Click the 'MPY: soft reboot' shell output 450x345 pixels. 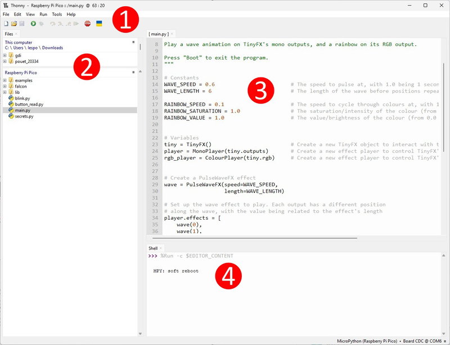click(x=175, y=271)
